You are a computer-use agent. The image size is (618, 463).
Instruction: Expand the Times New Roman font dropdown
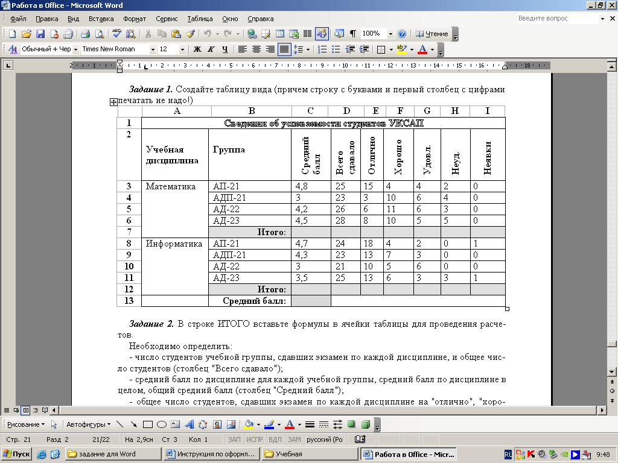[153, 49]
